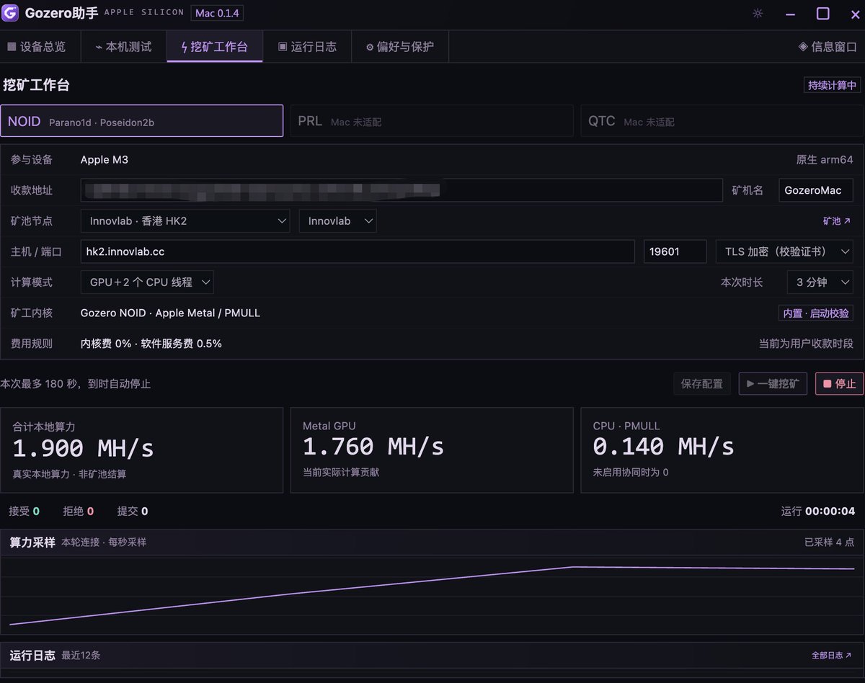Click the 当前为用户收款时段 text
865x683 pixels.
(x=806, y=344)
